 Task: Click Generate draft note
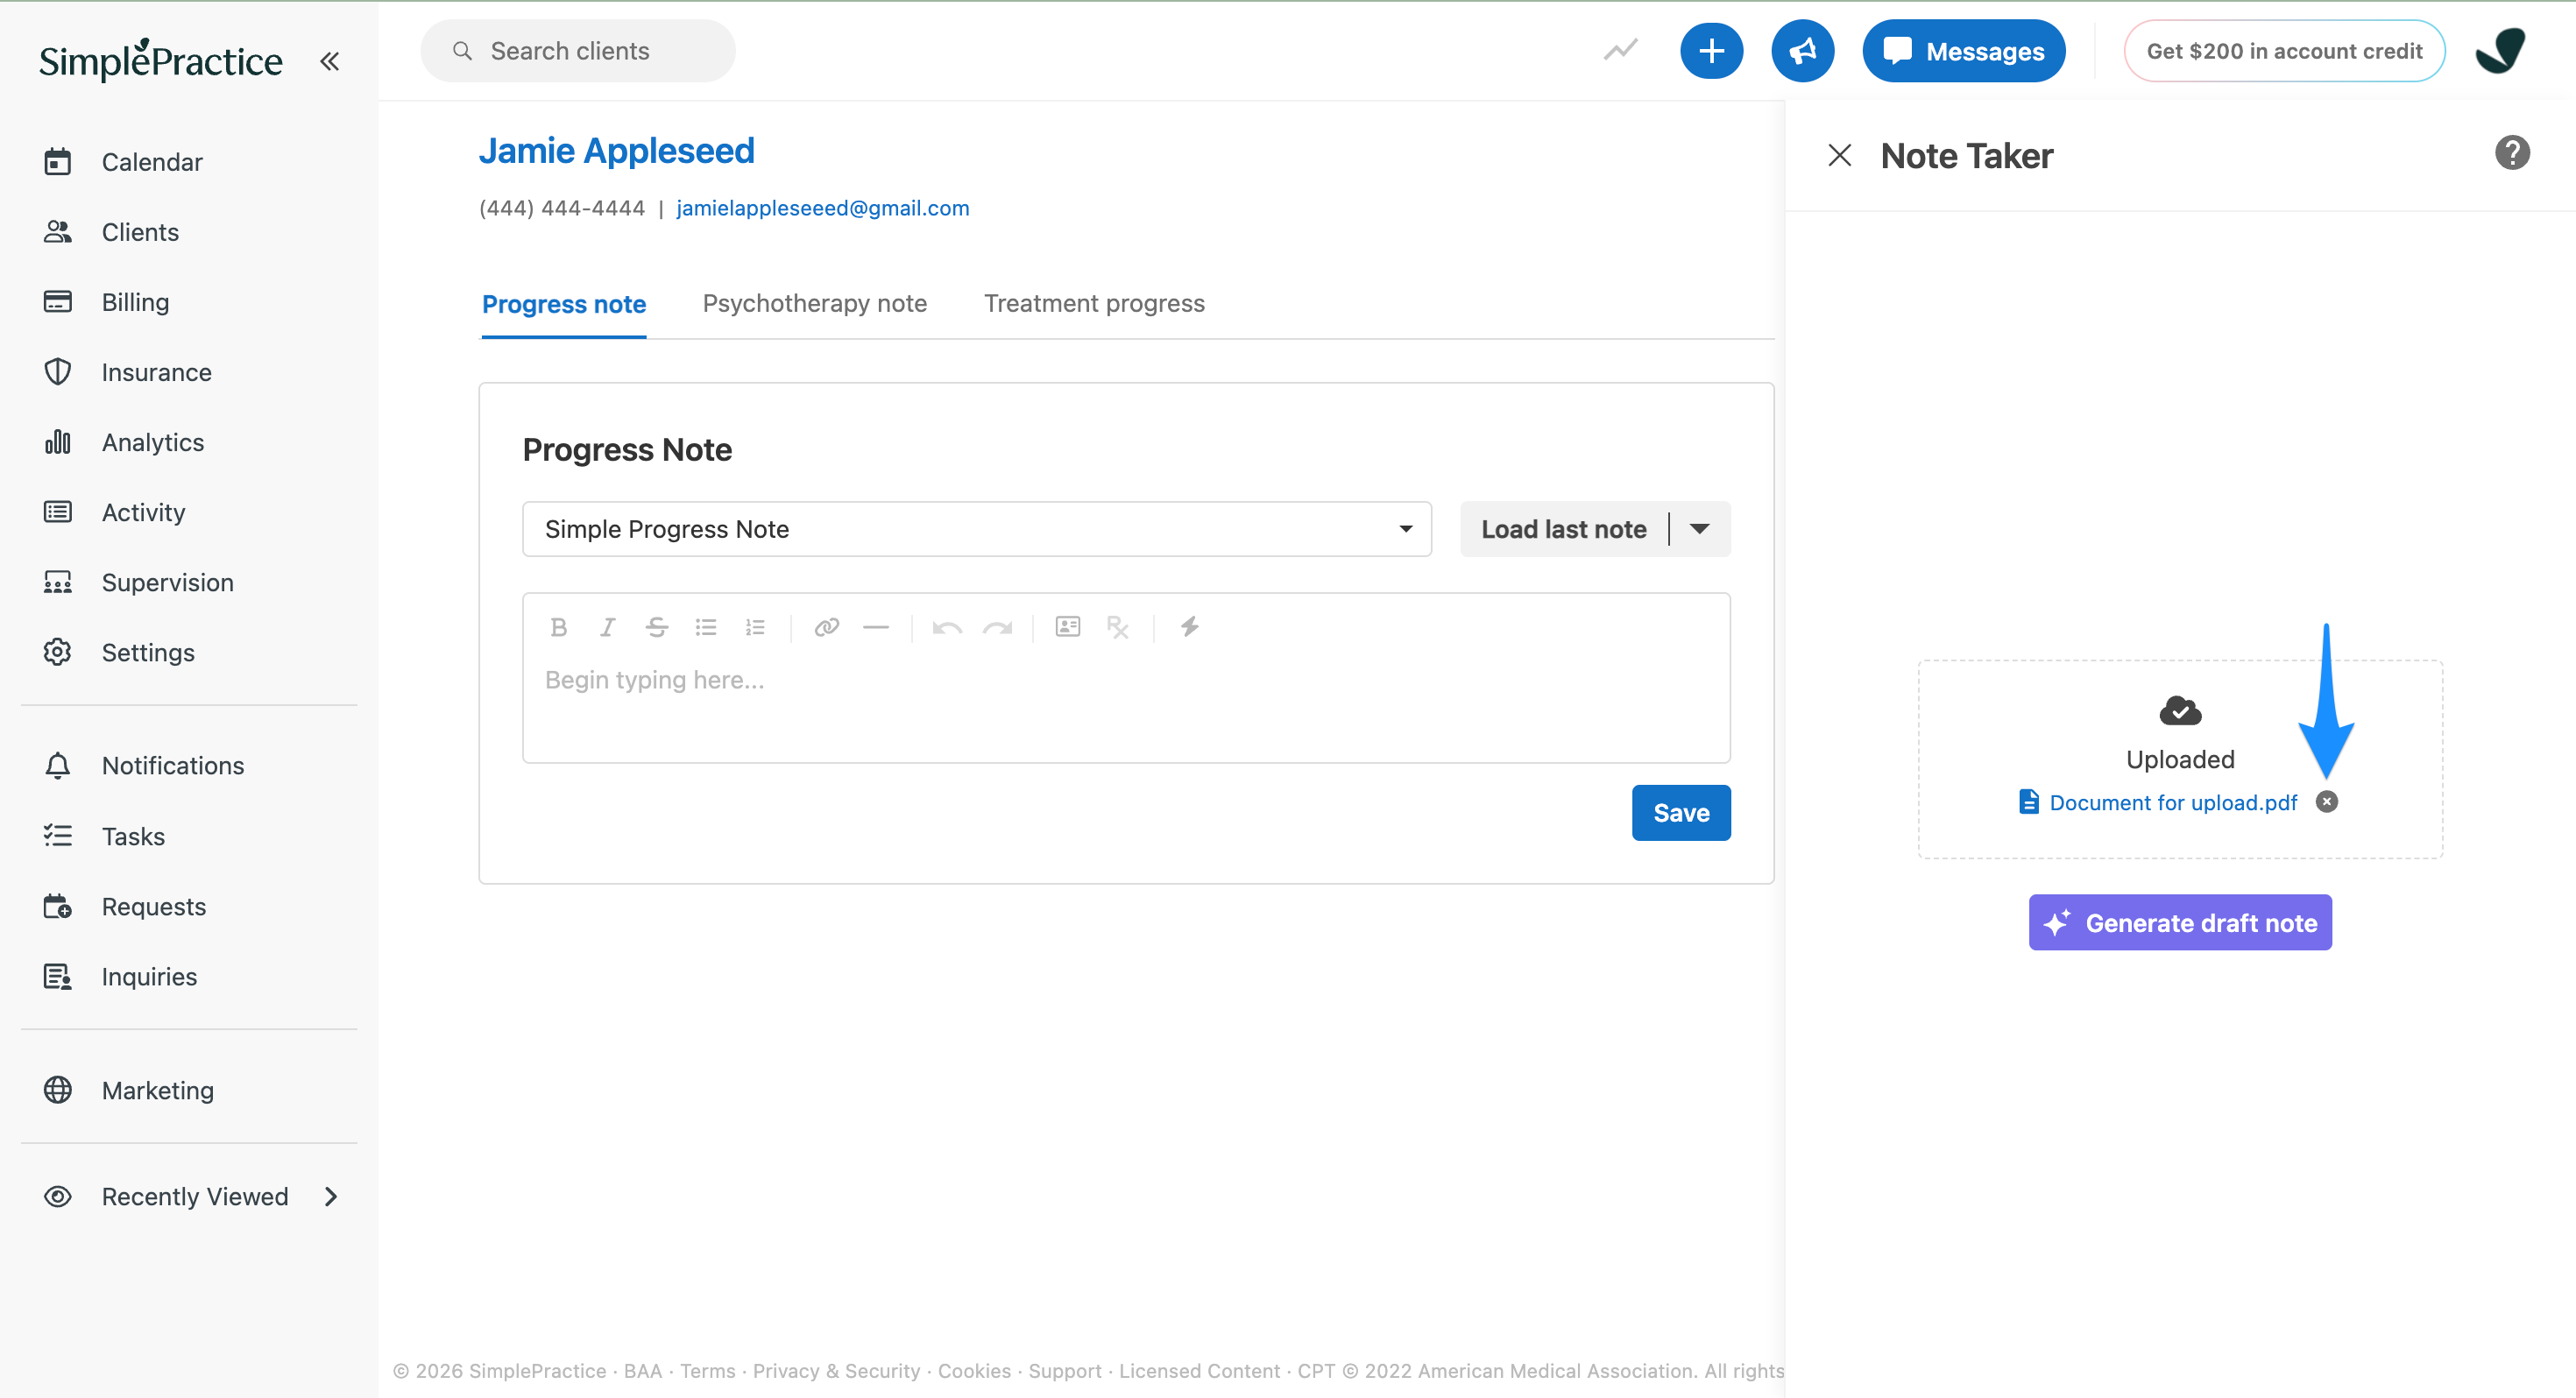2180,922
